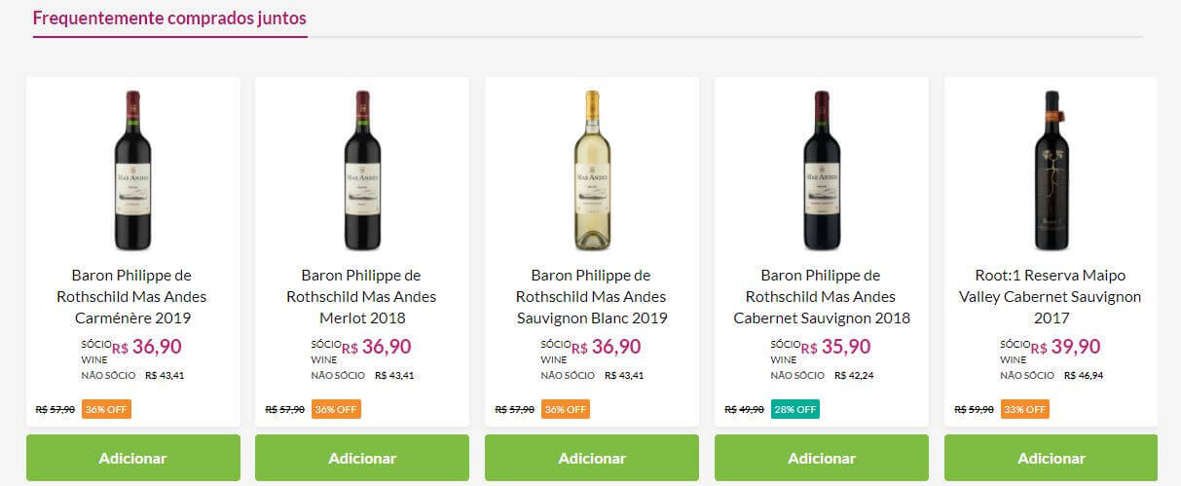
Task: Open Baron Philippe Merlot 2018 product title
Action: click(362, 296)
